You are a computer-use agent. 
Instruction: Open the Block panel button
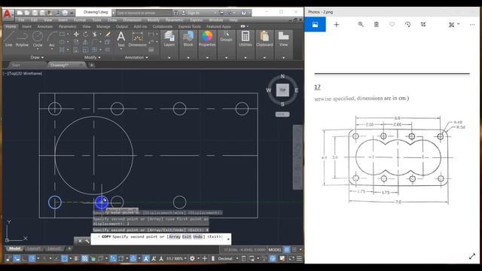[188, 38]
